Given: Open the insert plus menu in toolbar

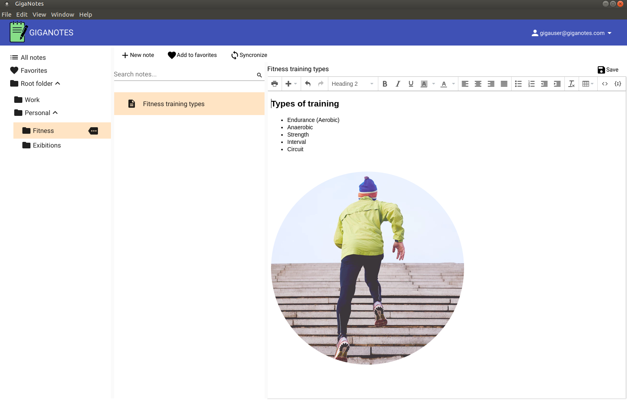Looking at the screenshot, I should (x=291, y=84).
